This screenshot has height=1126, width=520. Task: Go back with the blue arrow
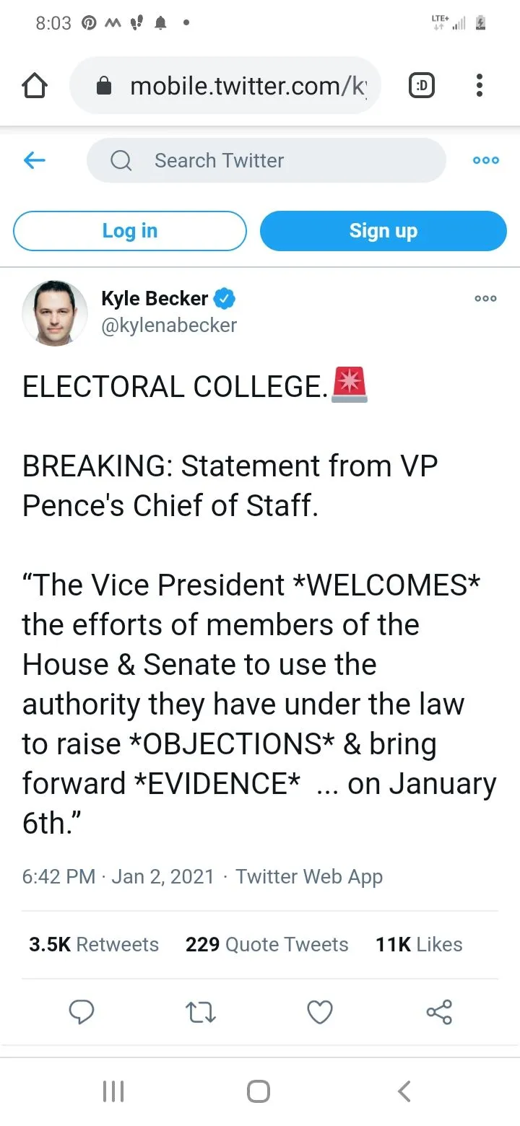[35, 160]
